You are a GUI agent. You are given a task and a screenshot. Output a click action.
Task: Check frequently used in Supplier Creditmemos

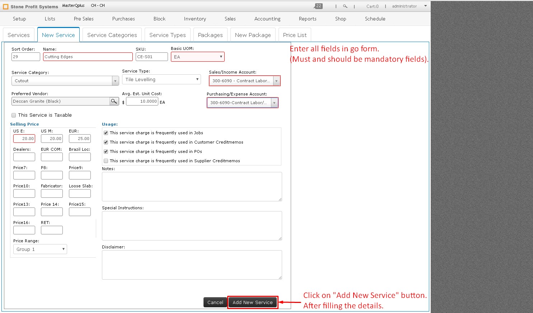[x=106, y=160]
